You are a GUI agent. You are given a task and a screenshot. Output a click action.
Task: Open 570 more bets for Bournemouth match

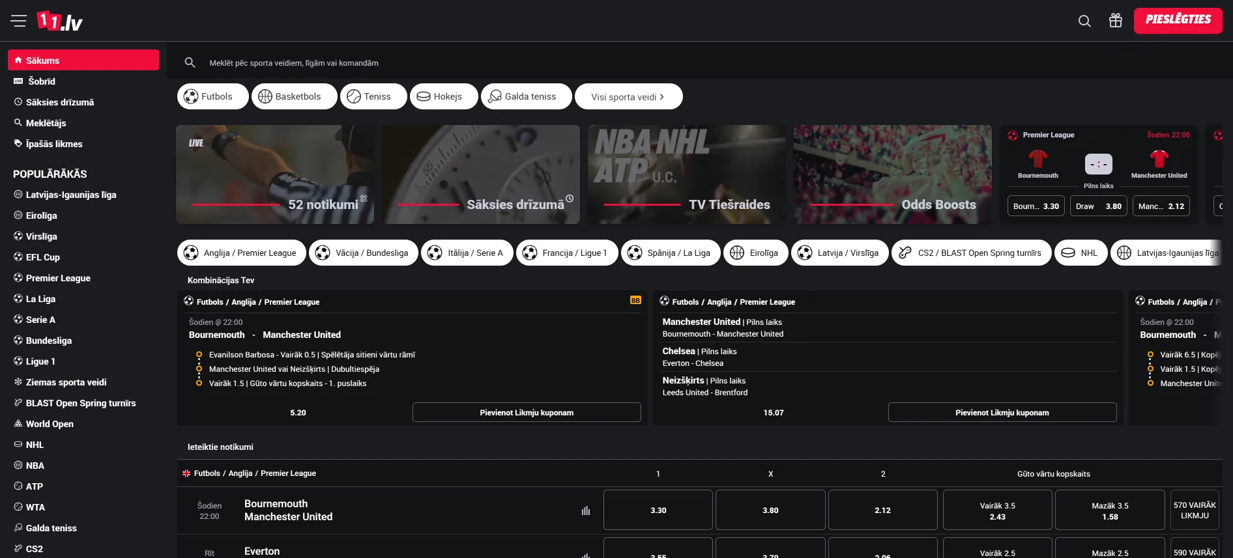1195,510
